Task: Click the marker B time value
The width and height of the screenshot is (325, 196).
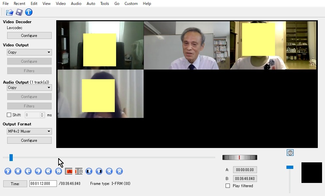Action: coord(245,179)
